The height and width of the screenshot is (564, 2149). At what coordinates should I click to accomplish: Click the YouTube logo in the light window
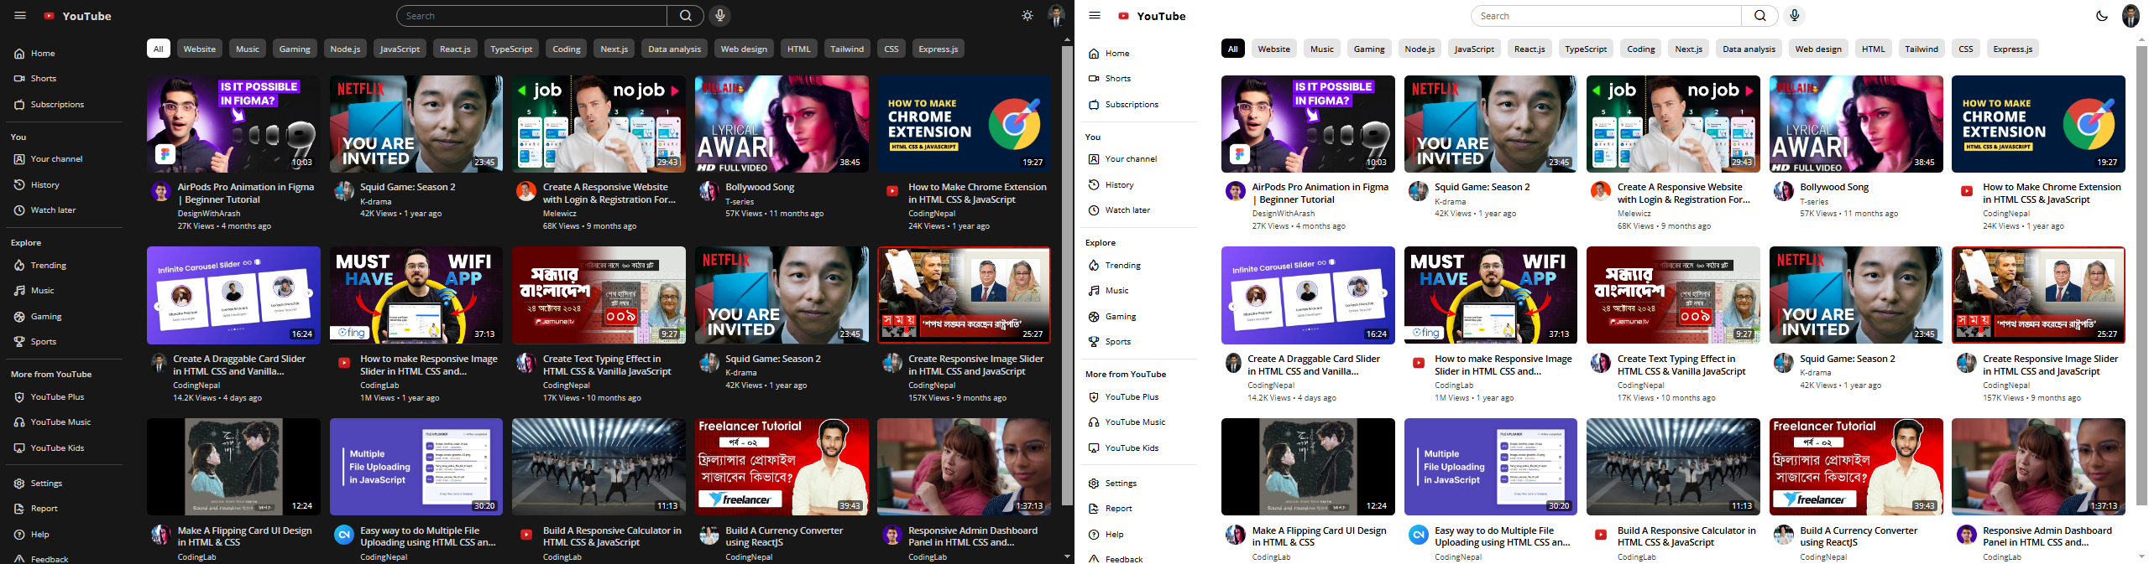tap(1152, 16)
